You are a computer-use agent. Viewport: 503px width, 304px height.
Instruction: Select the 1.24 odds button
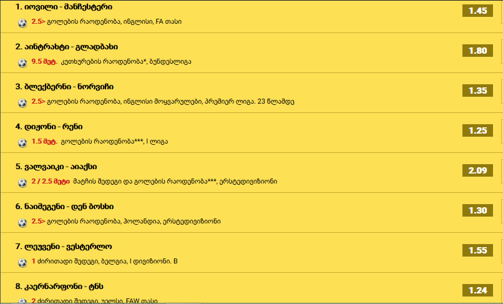[x=477, y=290]
